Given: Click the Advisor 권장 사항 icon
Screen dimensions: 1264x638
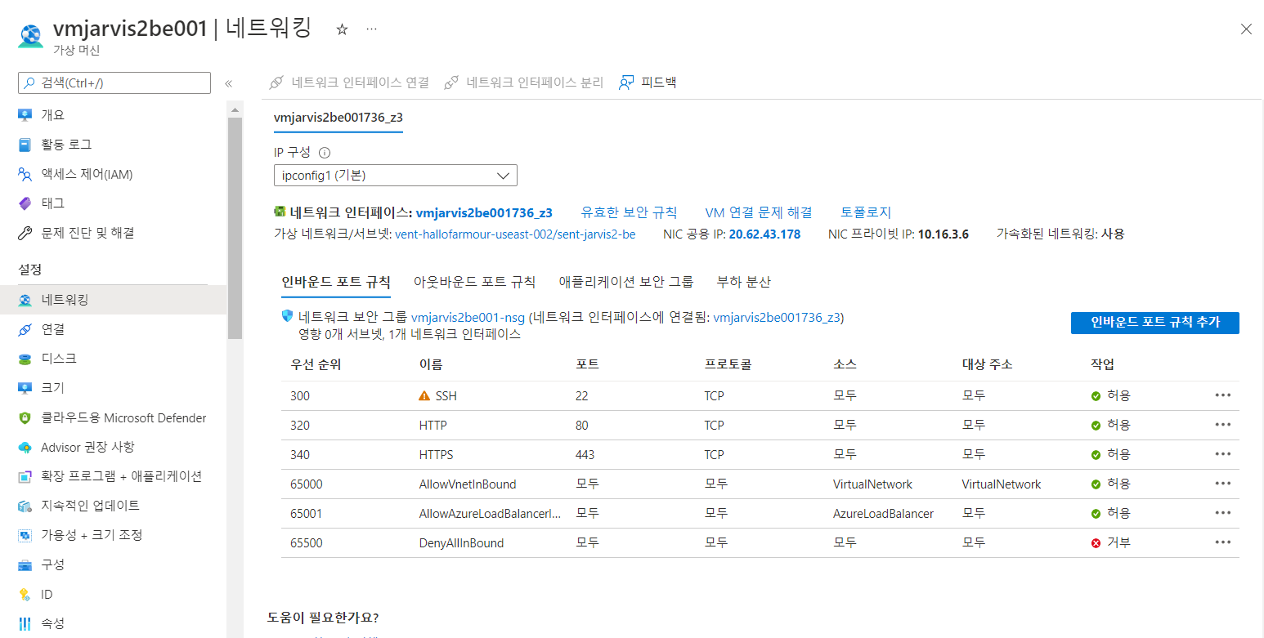Looking at the screenshot, I should [25, 448].
